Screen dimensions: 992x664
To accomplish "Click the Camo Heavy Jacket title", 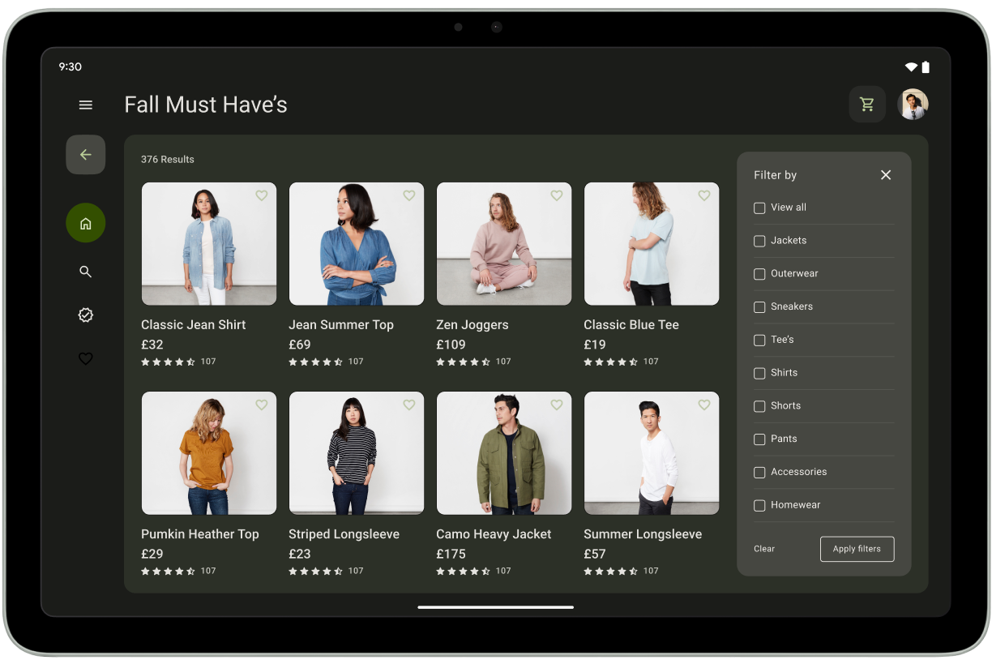I will [x=494, y=534].
